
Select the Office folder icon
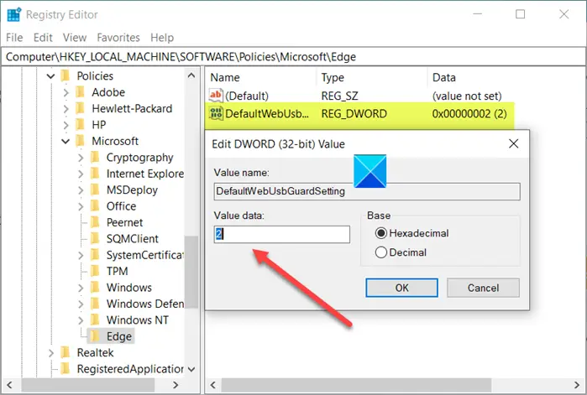[95, 206]
